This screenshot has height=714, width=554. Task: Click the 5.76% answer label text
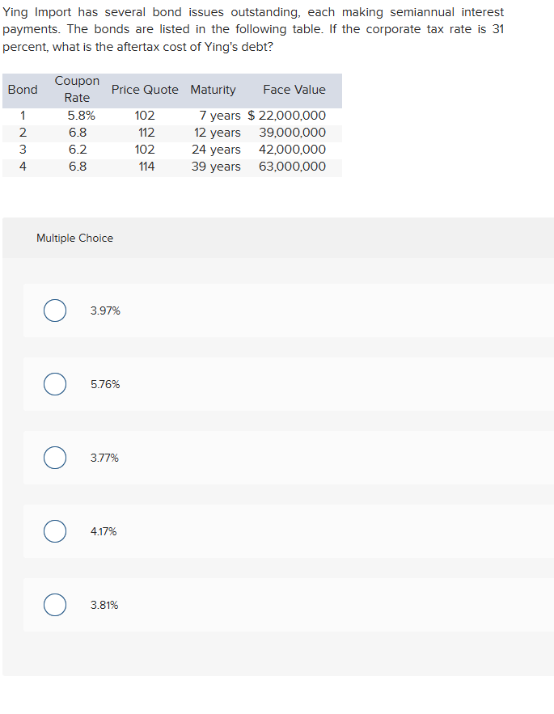104,384
